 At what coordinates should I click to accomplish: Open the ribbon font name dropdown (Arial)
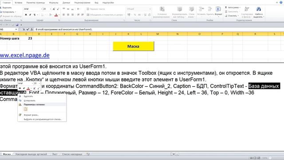tap(41, 9)
